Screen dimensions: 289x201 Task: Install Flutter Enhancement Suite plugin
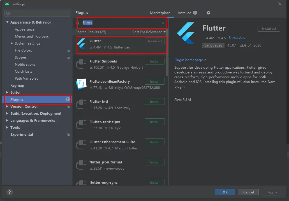[155, 142]
